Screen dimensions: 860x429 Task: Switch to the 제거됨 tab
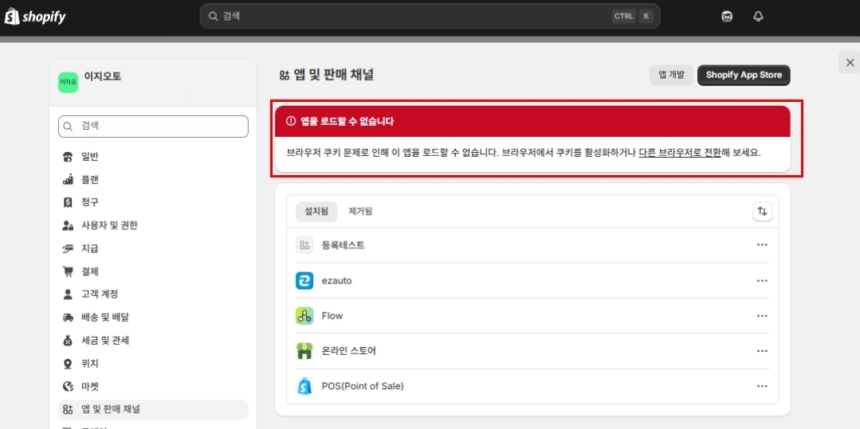[360, 211]
